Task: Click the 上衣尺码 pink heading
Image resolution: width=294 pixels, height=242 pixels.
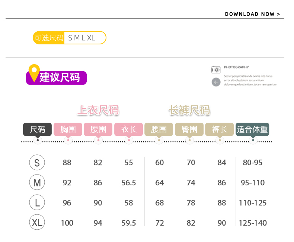Action: pos(98,110)
